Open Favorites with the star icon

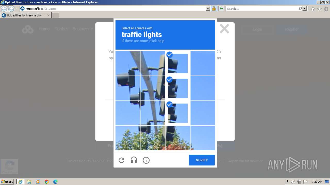[x=319, y=9]
